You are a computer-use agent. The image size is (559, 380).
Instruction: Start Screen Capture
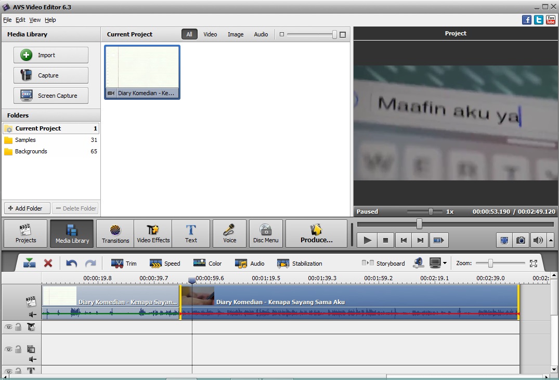pos(51,96)
